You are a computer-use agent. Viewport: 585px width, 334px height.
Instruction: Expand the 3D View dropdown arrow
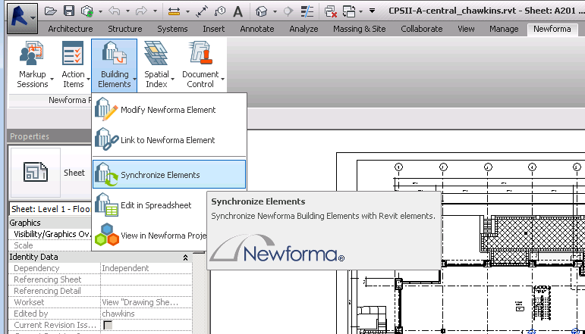pos(275,11)
